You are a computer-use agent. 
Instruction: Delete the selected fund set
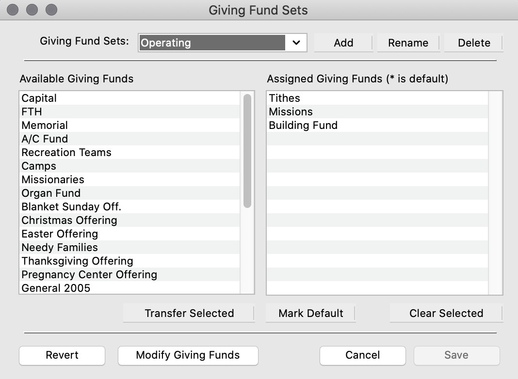[x=474, y=43]
